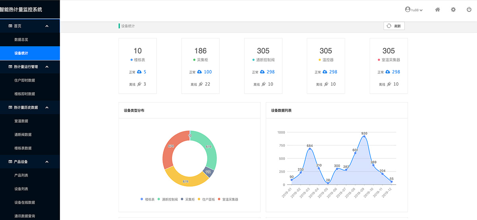Toggle 采集柜 legend item in donut chart
This screenshot has height=220, width=477.
click(x=187, y=199)
